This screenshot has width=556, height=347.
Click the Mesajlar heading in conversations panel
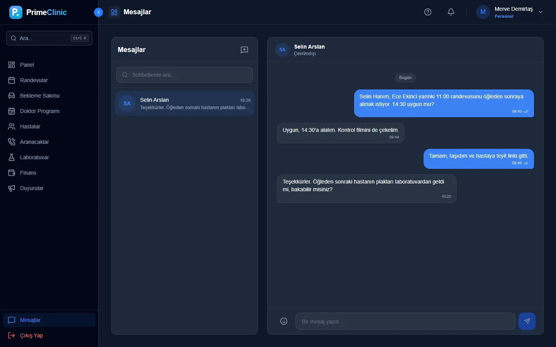[132, 50]
